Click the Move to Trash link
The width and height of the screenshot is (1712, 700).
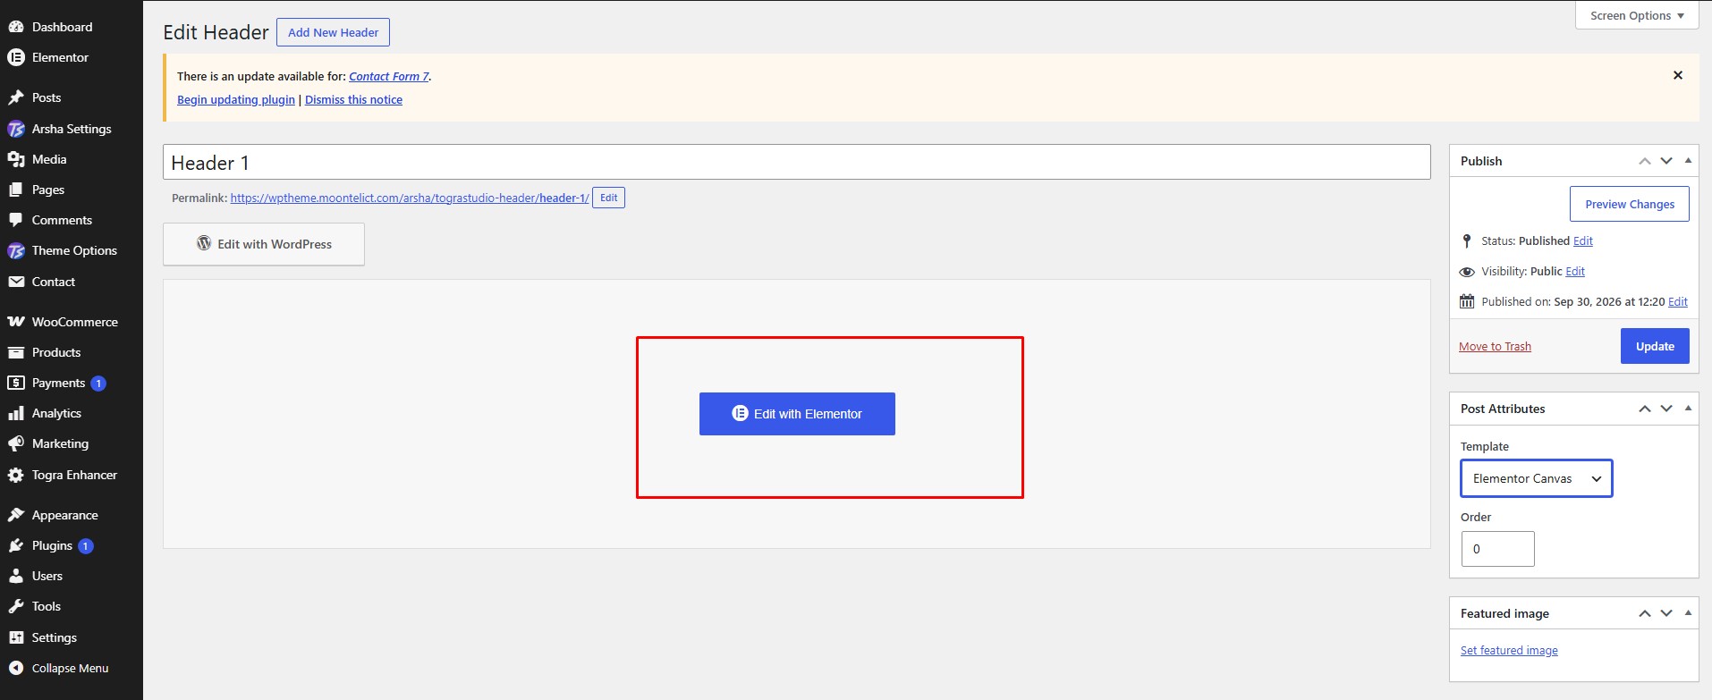pos(1495,346)
